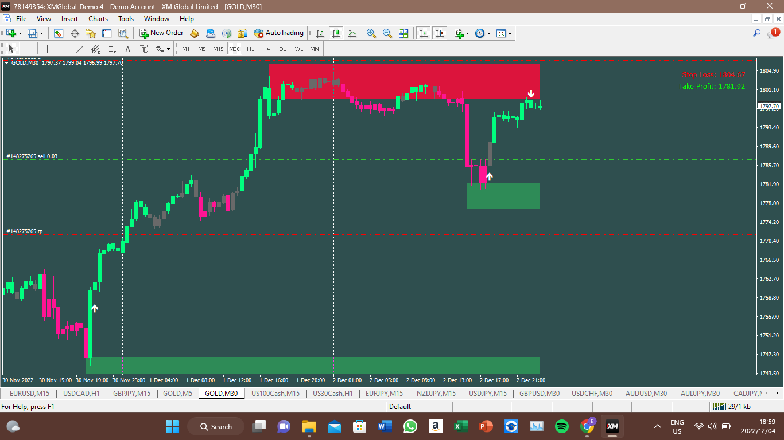
Task: Click the Zoom Out magnifier
Action: tap(387, 33)
